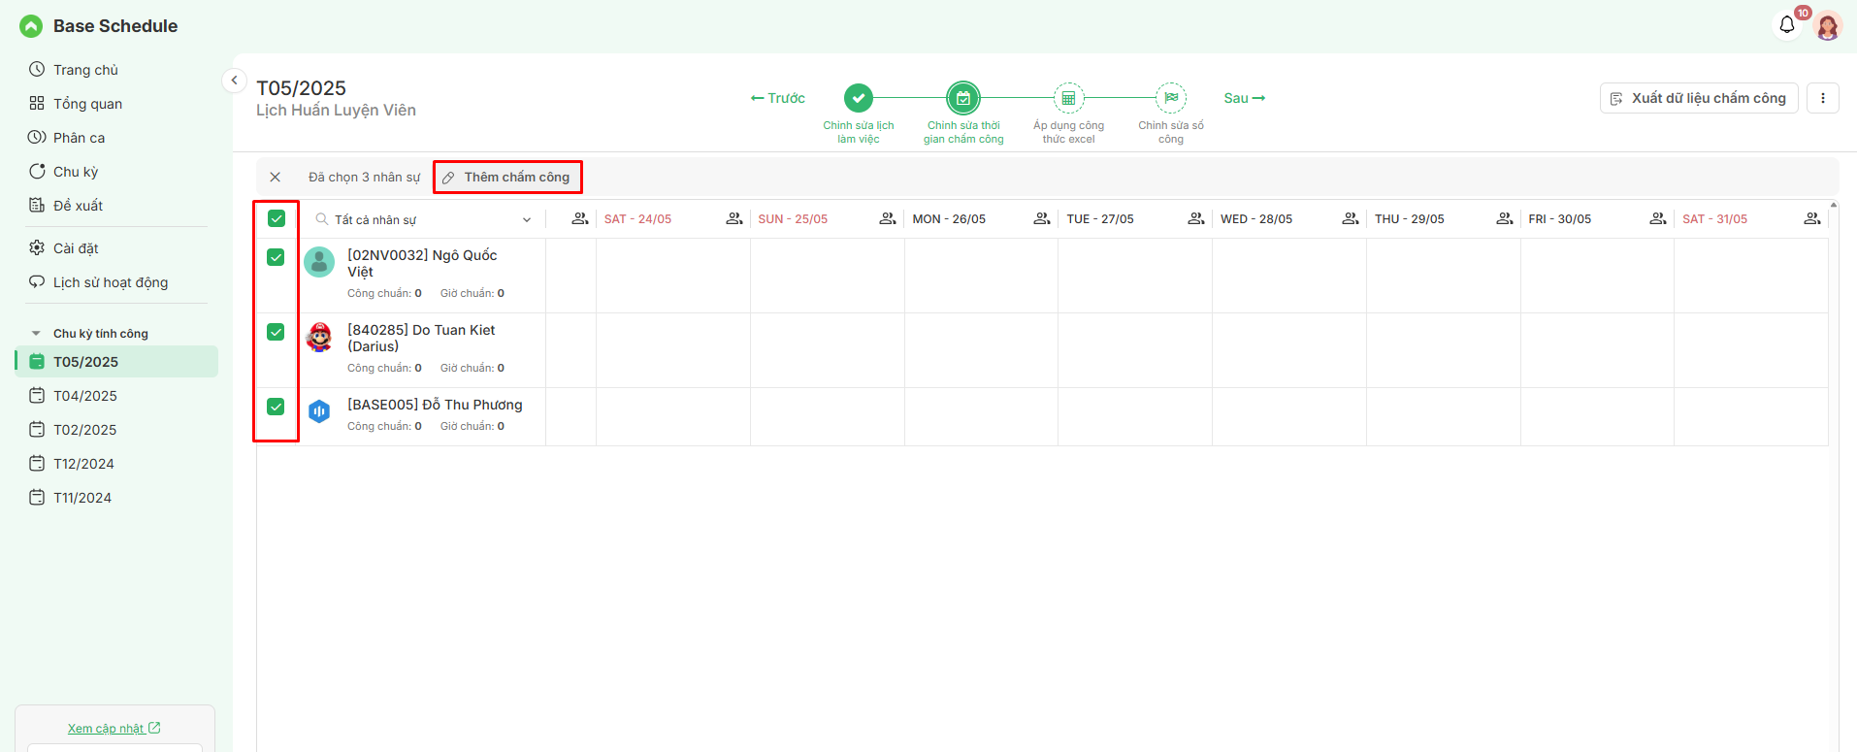Click the 'Chỉnh sửa thời gian chấm công' step icon
The width and height of the screenshot is (1857, 752).
click(x=963, y=98)
